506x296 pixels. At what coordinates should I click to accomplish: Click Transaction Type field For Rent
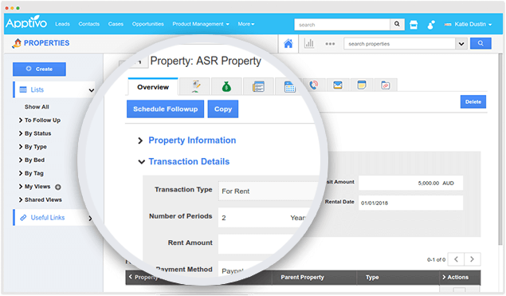pyautogui.click(x=268, y=191)
